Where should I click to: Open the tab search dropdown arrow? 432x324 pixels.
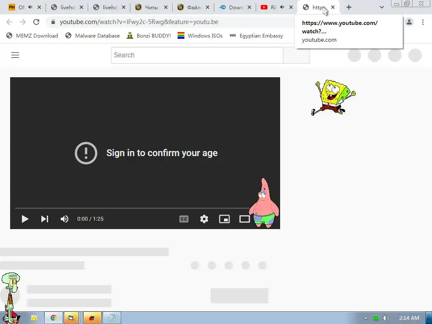381,7
